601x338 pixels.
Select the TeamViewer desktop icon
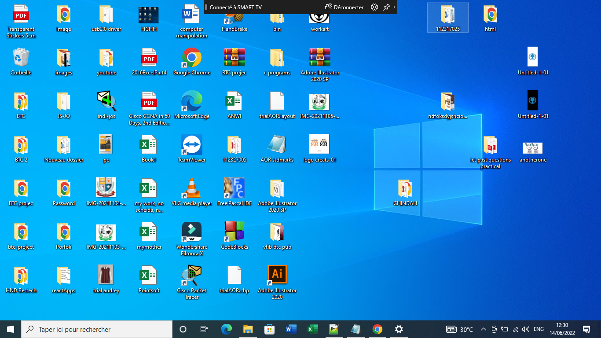[191, 145]
